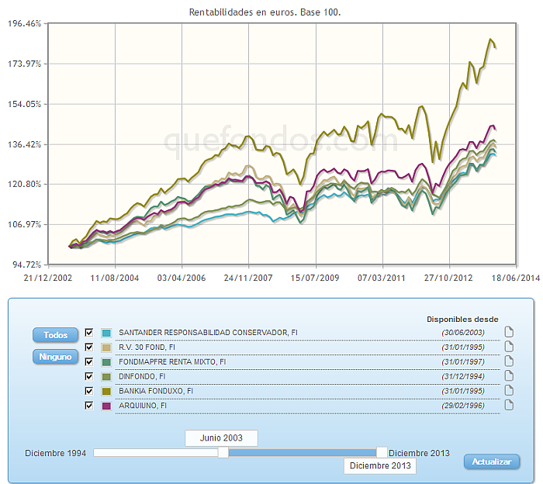543x484 pixels.
Task: Click the 196.46% y-axis label
Action: pyautogui.click(x=25, y=23)
